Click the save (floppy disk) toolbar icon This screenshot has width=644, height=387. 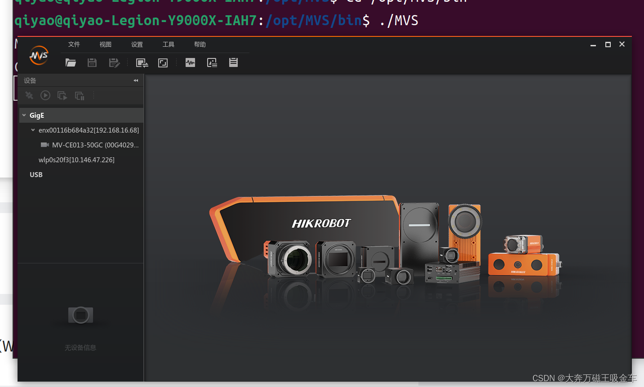point(92,62)
